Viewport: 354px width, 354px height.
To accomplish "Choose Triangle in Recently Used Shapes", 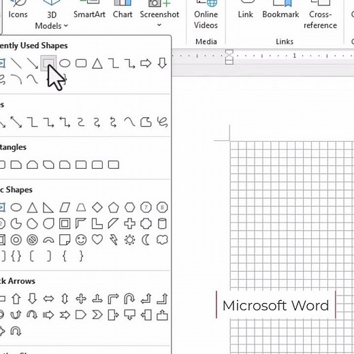I will (x=97, y=63).
